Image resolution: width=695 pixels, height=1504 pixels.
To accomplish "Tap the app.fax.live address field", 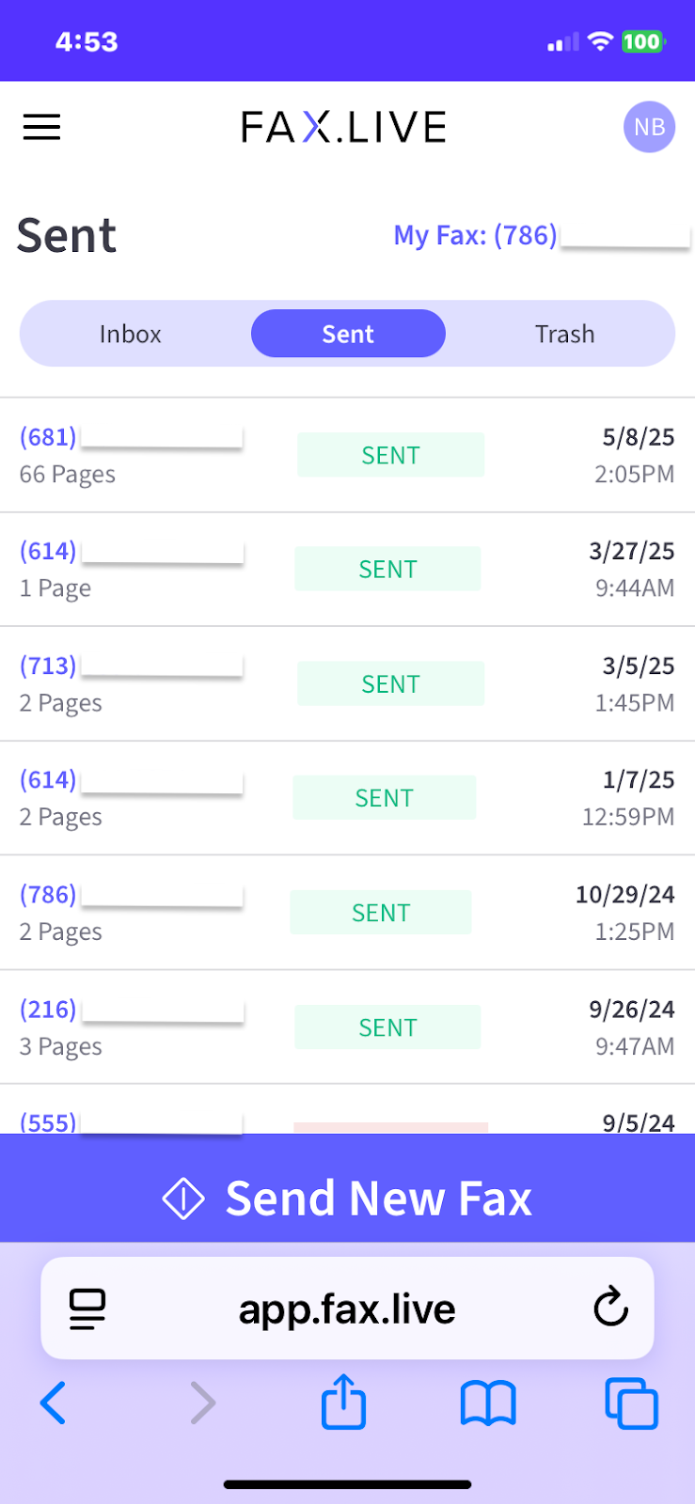I will pos(347,1308).
